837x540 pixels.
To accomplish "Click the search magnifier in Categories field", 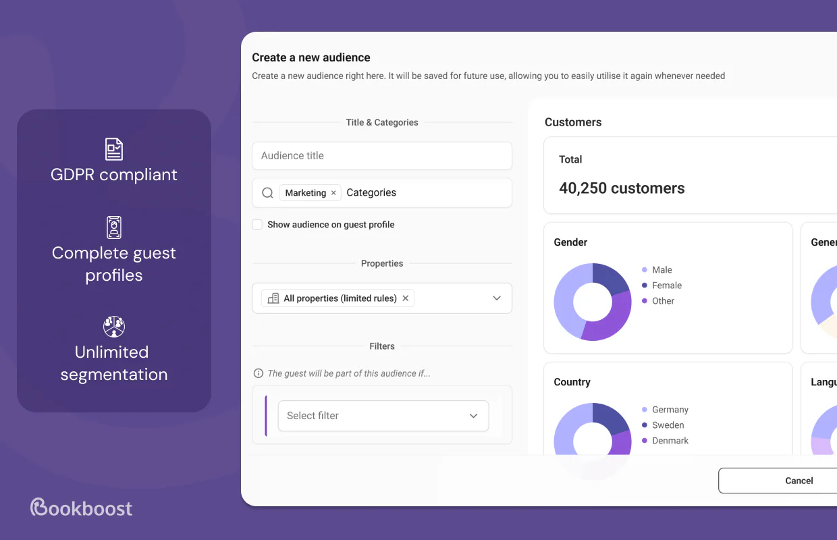I will (x=267, y=193).
